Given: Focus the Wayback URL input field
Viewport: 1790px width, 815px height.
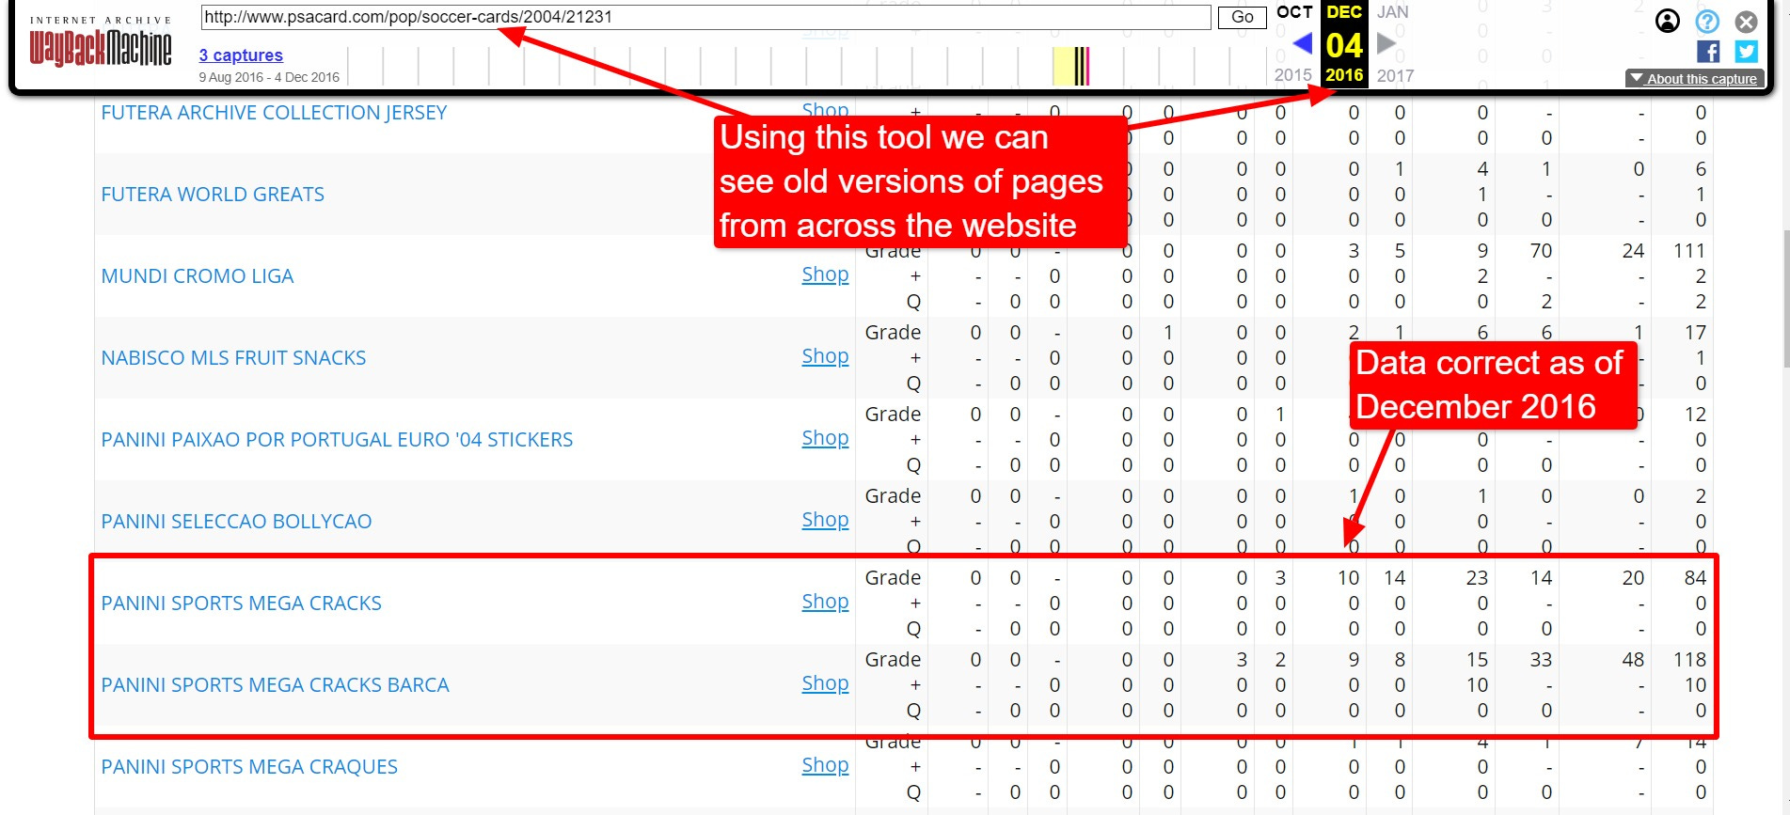Looking at the screenshot, I should 705,17.
